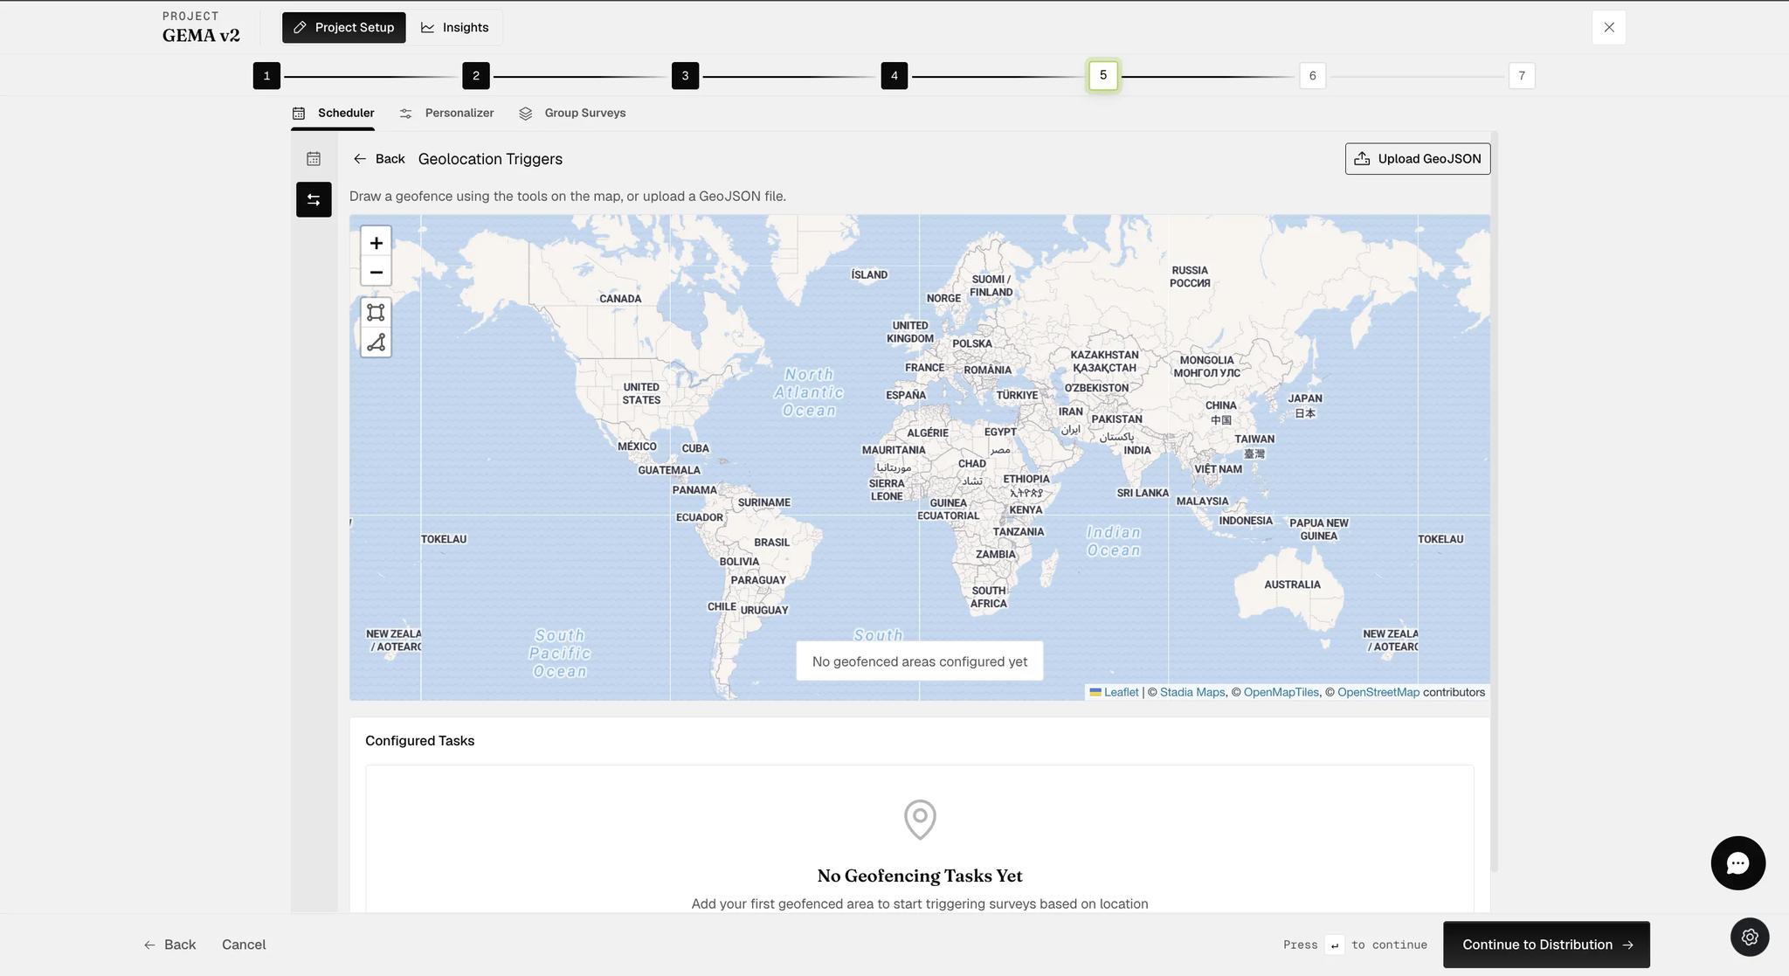Close the project setup with X
Screen dimensions: 1789x976
pyautogui.click(x=1609, y=27)
